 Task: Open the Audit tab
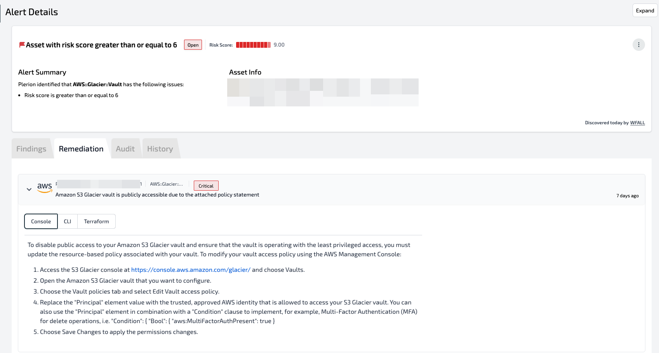pos(125,149)
